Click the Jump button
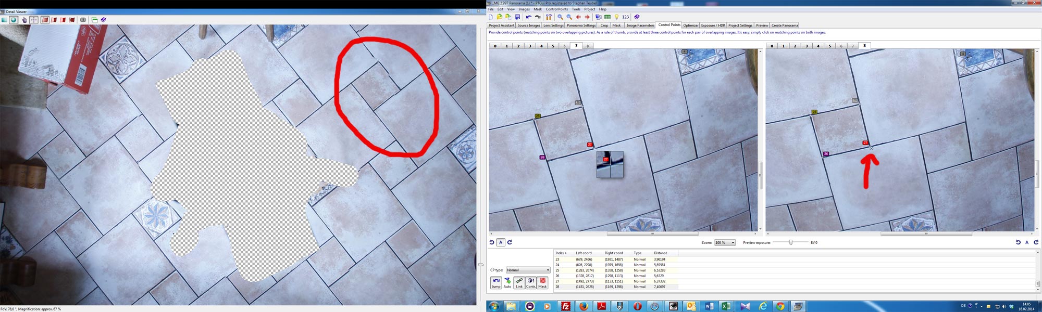1042x312 pixels. click(x=495, y=282)
